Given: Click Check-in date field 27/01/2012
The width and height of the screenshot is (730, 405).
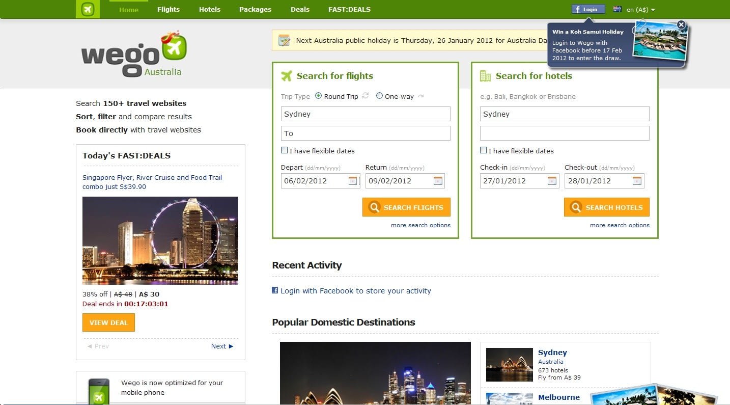Looking at the screenshot, I should pos(520,181).
